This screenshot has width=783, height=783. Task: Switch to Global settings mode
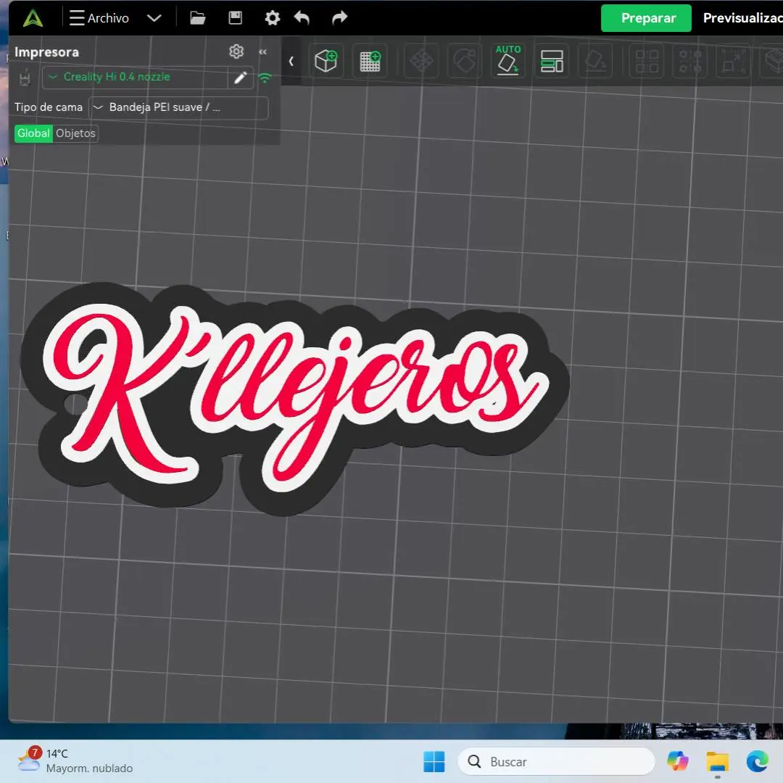click(x=33, y=133)
